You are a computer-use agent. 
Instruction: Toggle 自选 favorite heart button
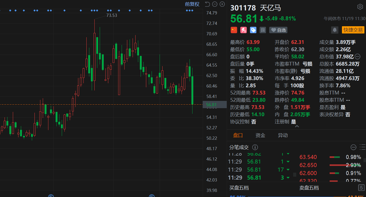[x=279, y=30]
